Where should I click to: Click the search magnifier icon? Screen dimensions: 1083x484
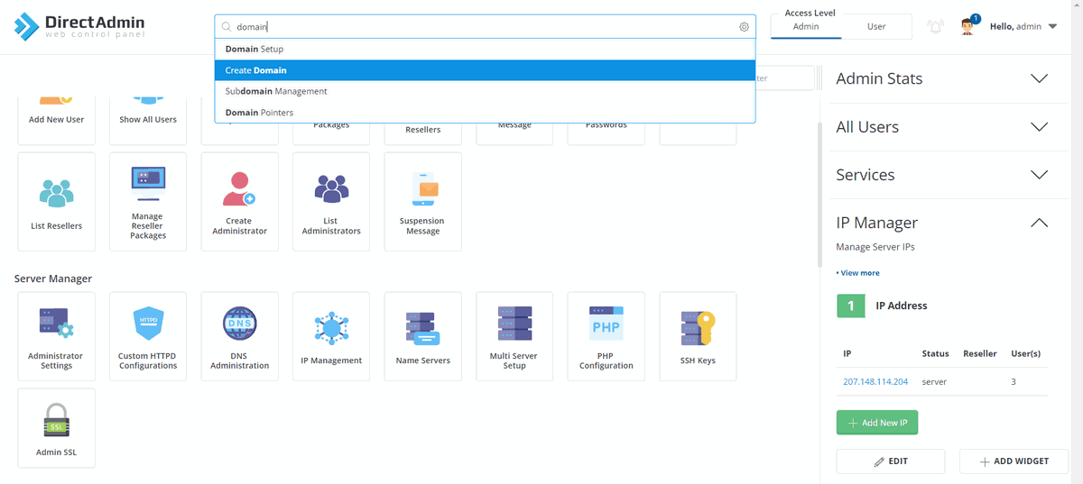(227, 27)
